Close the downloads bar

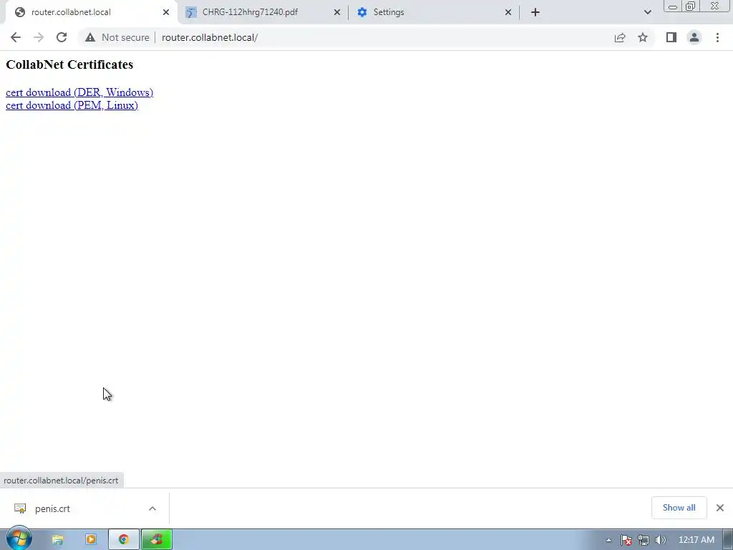[720, 508]
